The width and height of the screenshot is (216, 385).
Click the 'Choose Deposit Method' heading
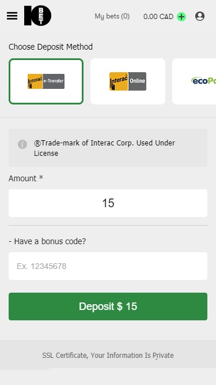click(51, 47)
